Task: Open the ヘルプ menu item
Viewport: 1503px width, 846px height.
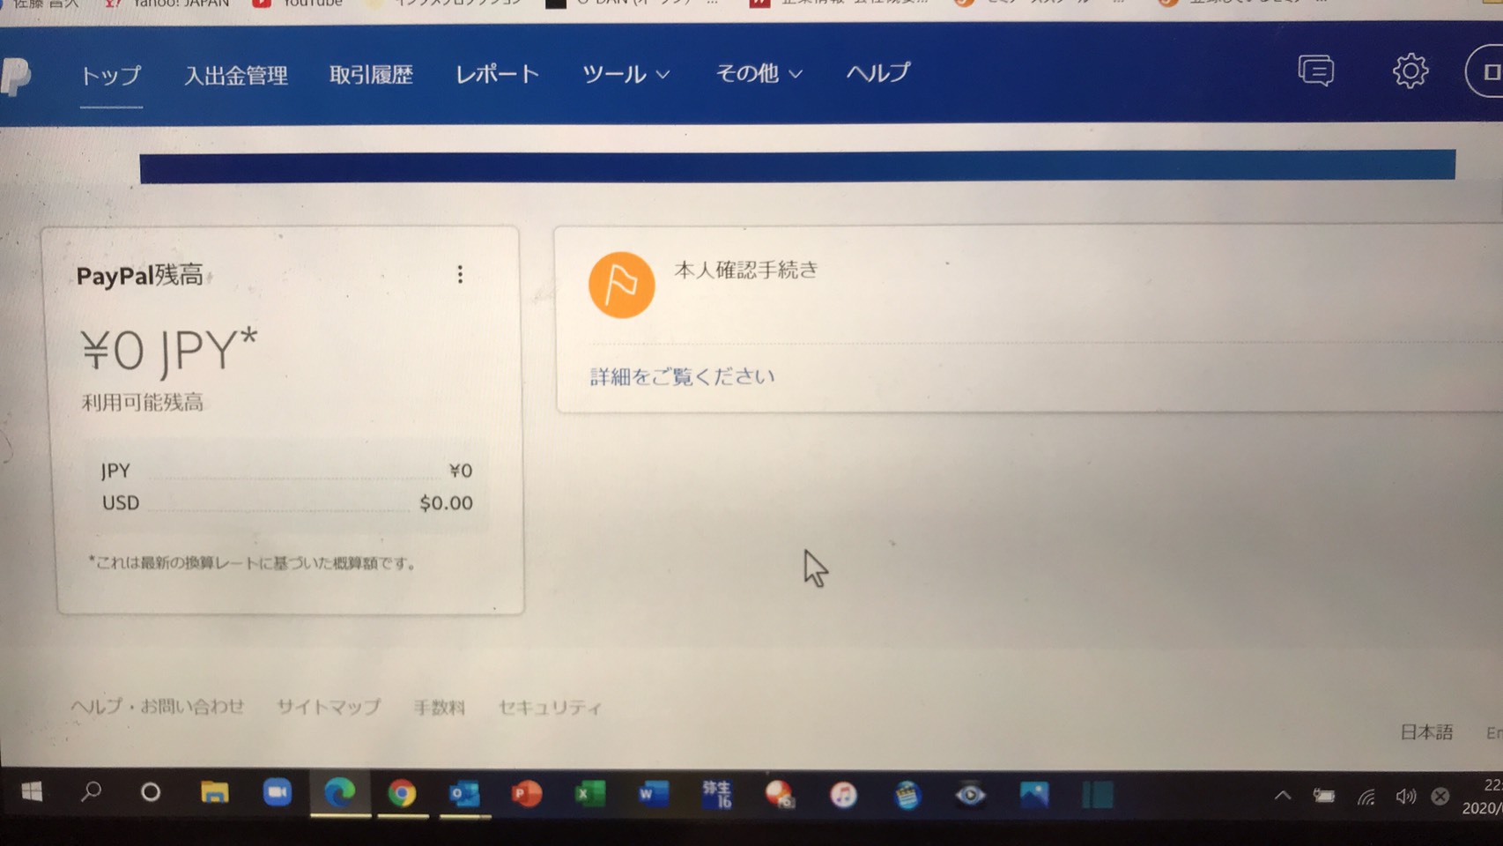Action: coord(877,72)
